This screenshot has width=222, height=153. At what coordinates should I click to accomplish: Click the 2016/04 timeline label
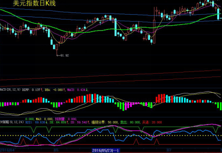[7, 150]
